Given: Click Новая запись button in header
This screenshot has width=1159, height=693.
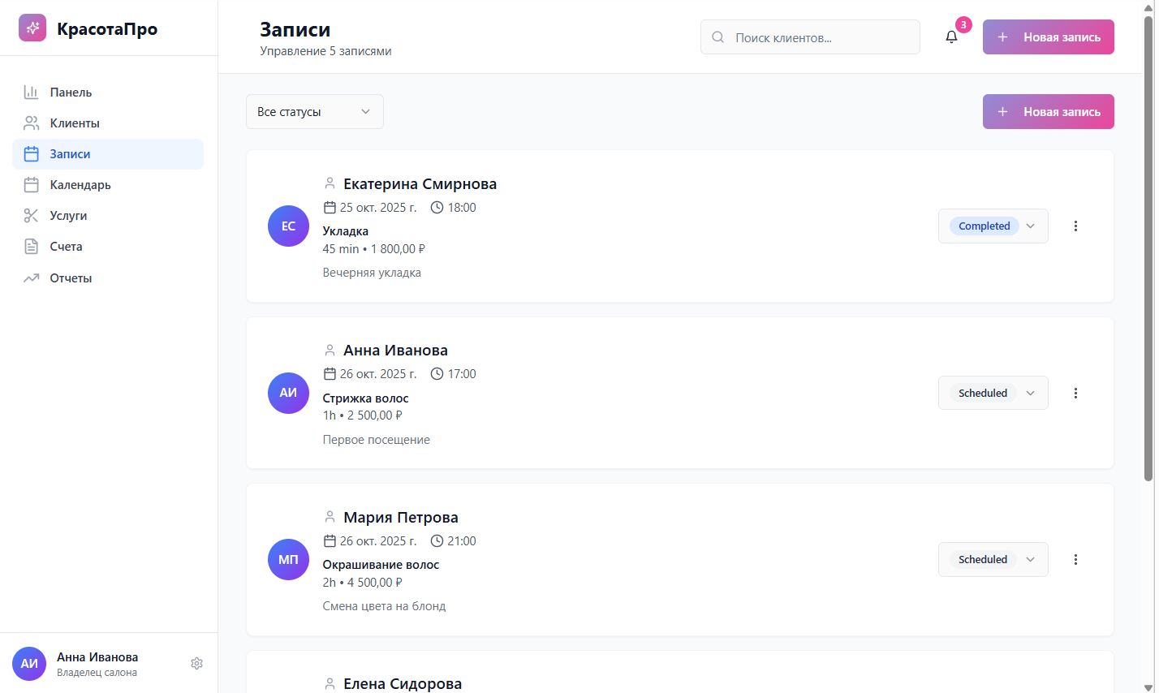Looking at the screenshot, I should click(1048, 37).
